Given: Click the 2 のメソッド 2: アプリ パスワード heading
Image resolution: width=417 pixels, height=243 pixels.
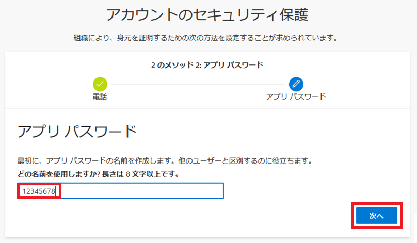Looking at the screenshot, I should pos(207,65).
